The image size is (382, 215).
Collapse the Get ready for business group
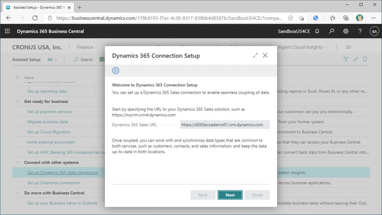pyautogui.click(x=18, y=102)
